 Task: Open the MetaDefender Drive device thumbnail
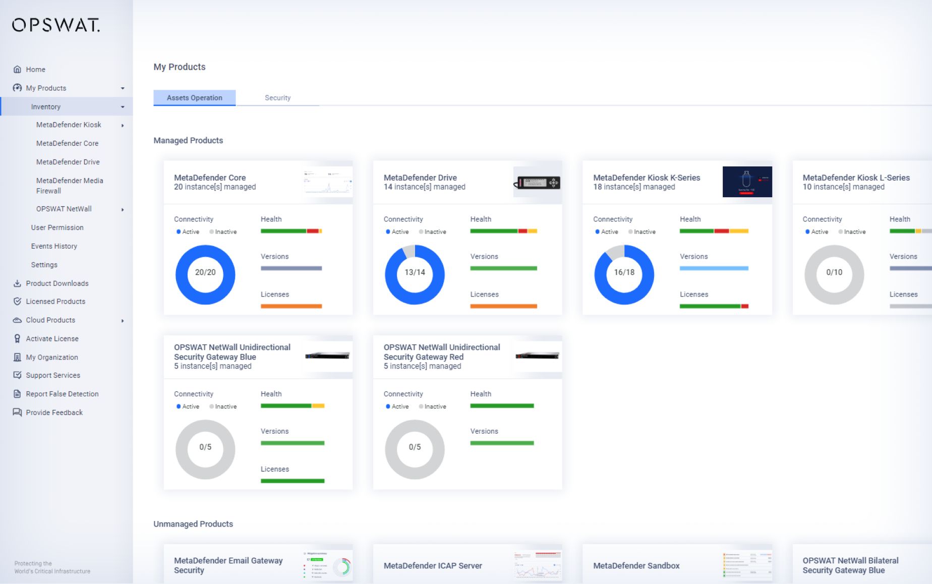pos(537,183)
